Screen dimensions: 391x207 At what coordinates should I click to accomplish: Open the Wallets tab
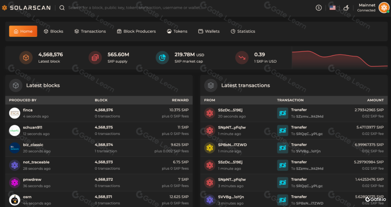(x=209, y=31)
